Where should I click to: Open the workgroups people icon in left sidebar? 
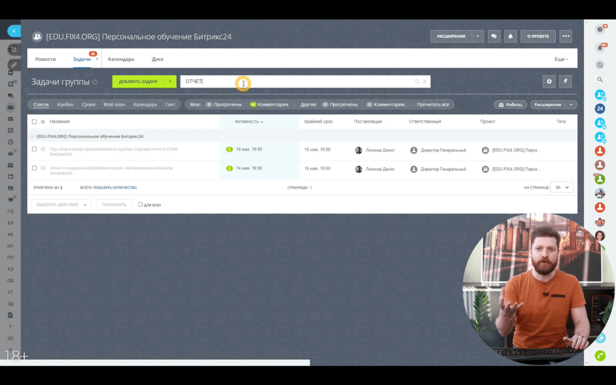(11, 107)
